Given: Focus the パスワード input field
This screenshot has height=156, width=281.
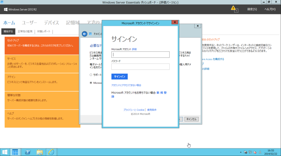Looking at the screenshot, I should [140, 67].
